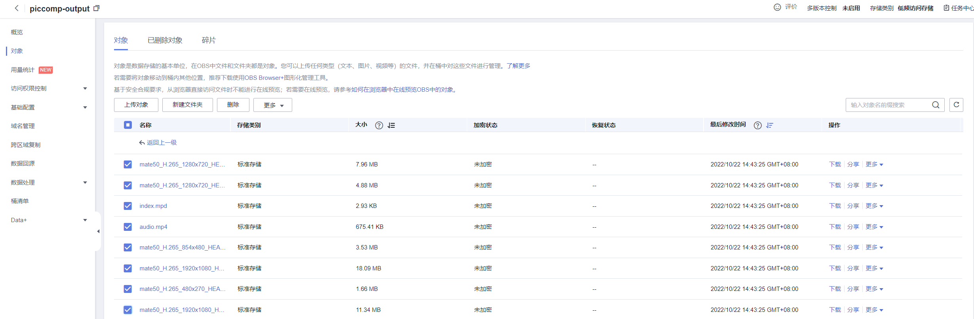Open the 480x270 mate50 file link
Image resolution: width=974 pixels, height=319 pixels.
(x=183, y=289)
